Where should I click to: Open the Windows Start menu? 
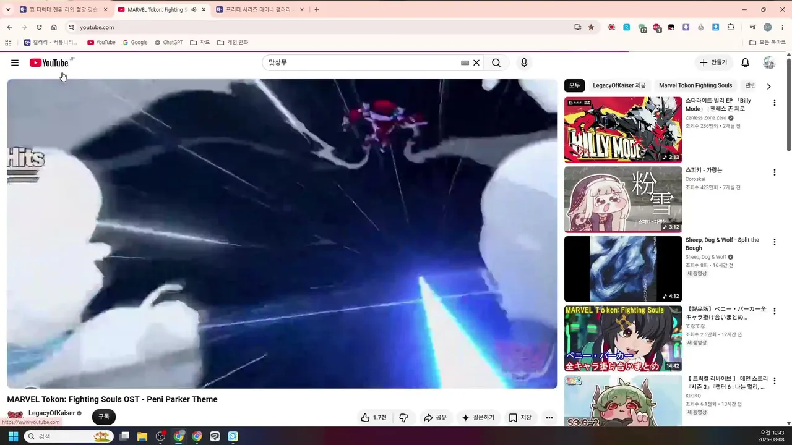(13, 436)
